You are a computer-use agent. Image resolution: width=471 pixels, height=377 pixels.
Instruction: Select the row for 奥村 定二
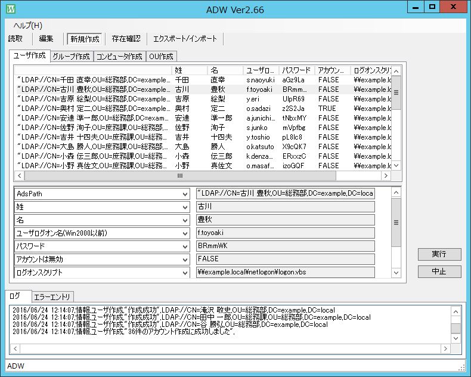[x=203, y=109]
